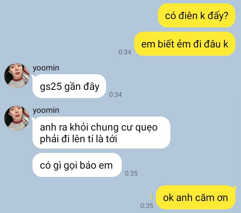The height and width of the screenshot is (213, 241).
Task: Tap the 'gs25 gần đây' message bubble
Action: click(x=69, y=86)
